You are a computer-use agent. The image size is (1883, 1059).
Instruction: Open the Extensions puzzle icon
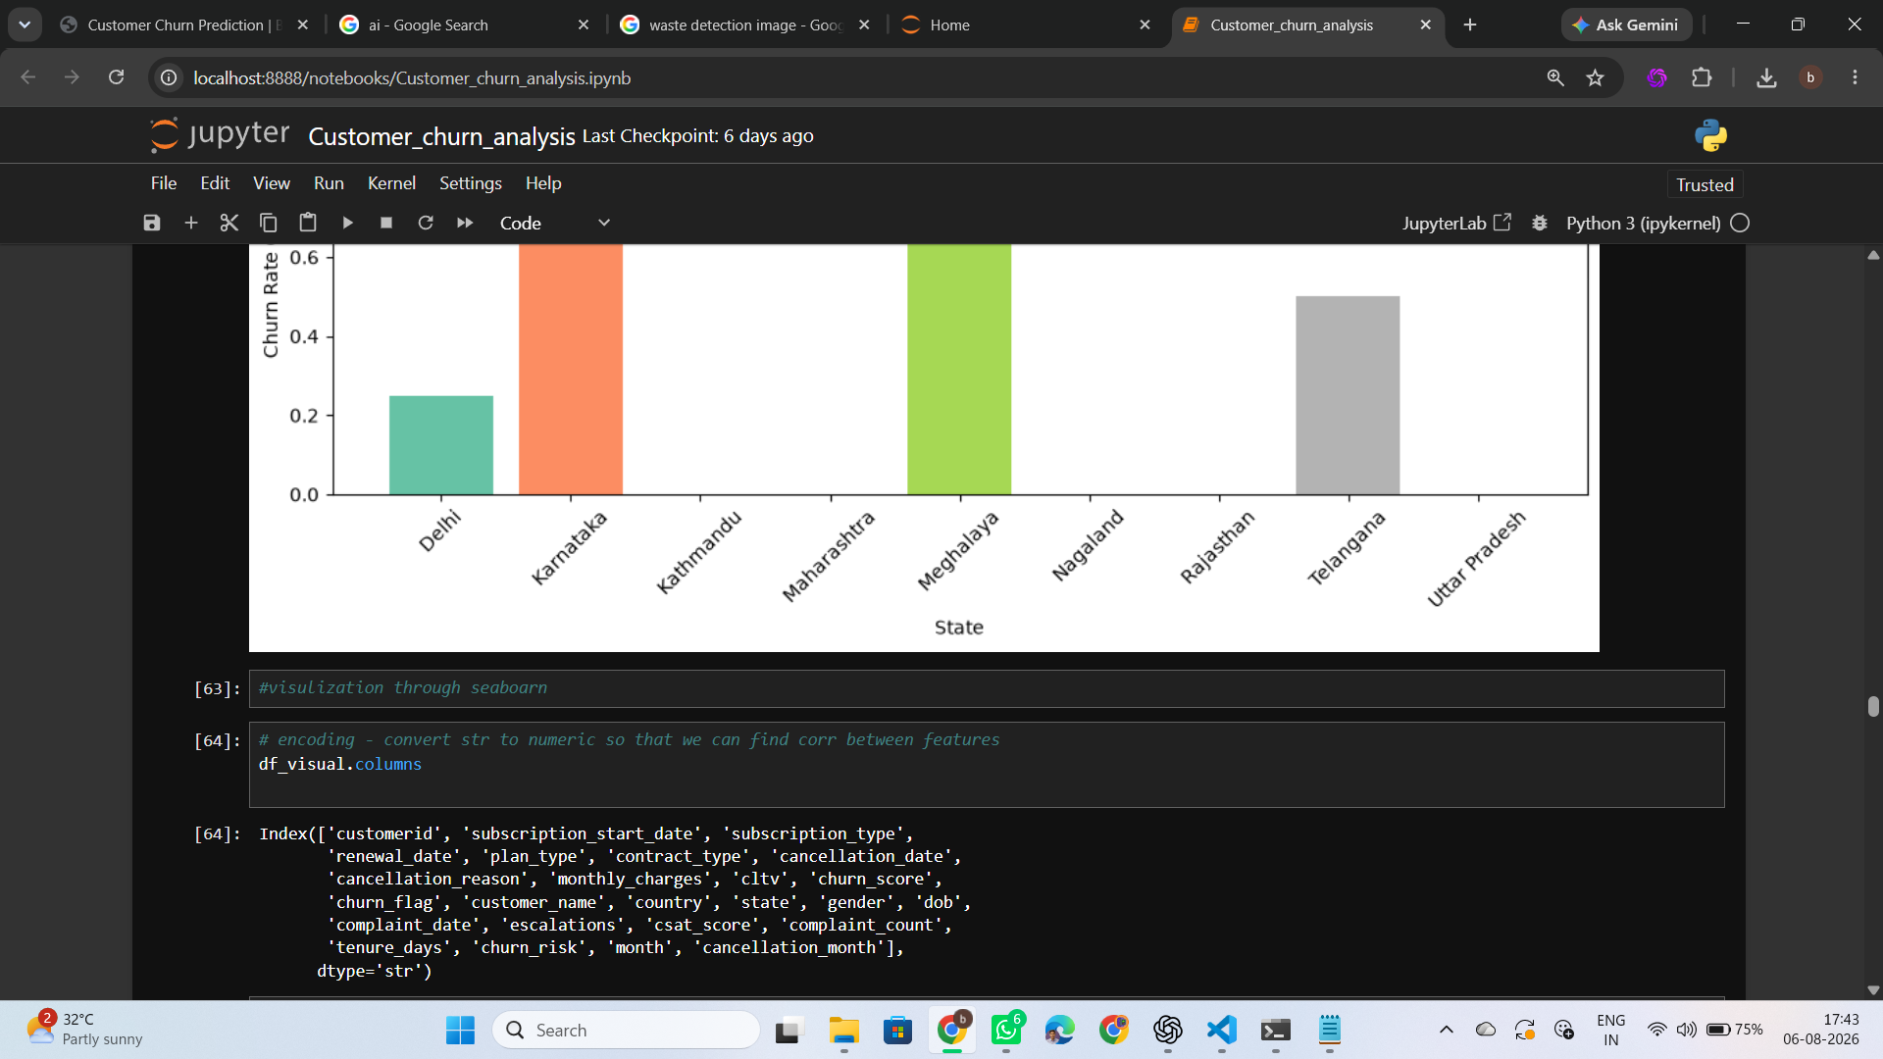pyautogui.click(x=1702, y=77)
